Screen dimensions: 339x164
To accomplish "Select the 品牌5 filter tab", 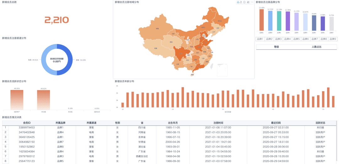I will point(296,39).
